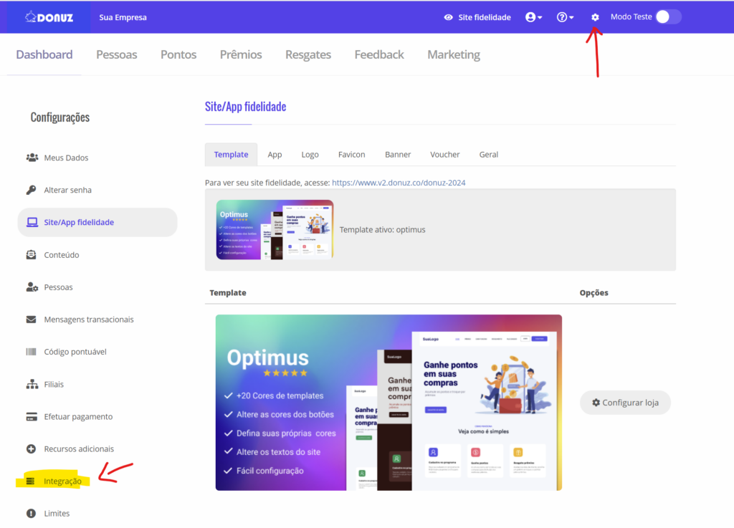
Task: Click the Donuz logo
Action: coord(49,16)
